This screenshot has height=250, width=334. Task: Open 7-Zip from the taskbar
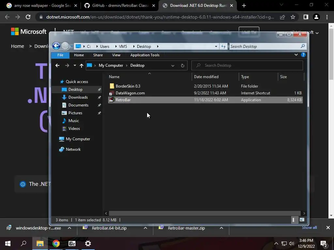click(x=72, y=243)
